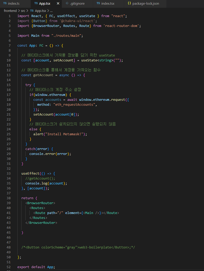Click 'useState<string>' on line 10
Screen dimensions: 204x271
97,60
